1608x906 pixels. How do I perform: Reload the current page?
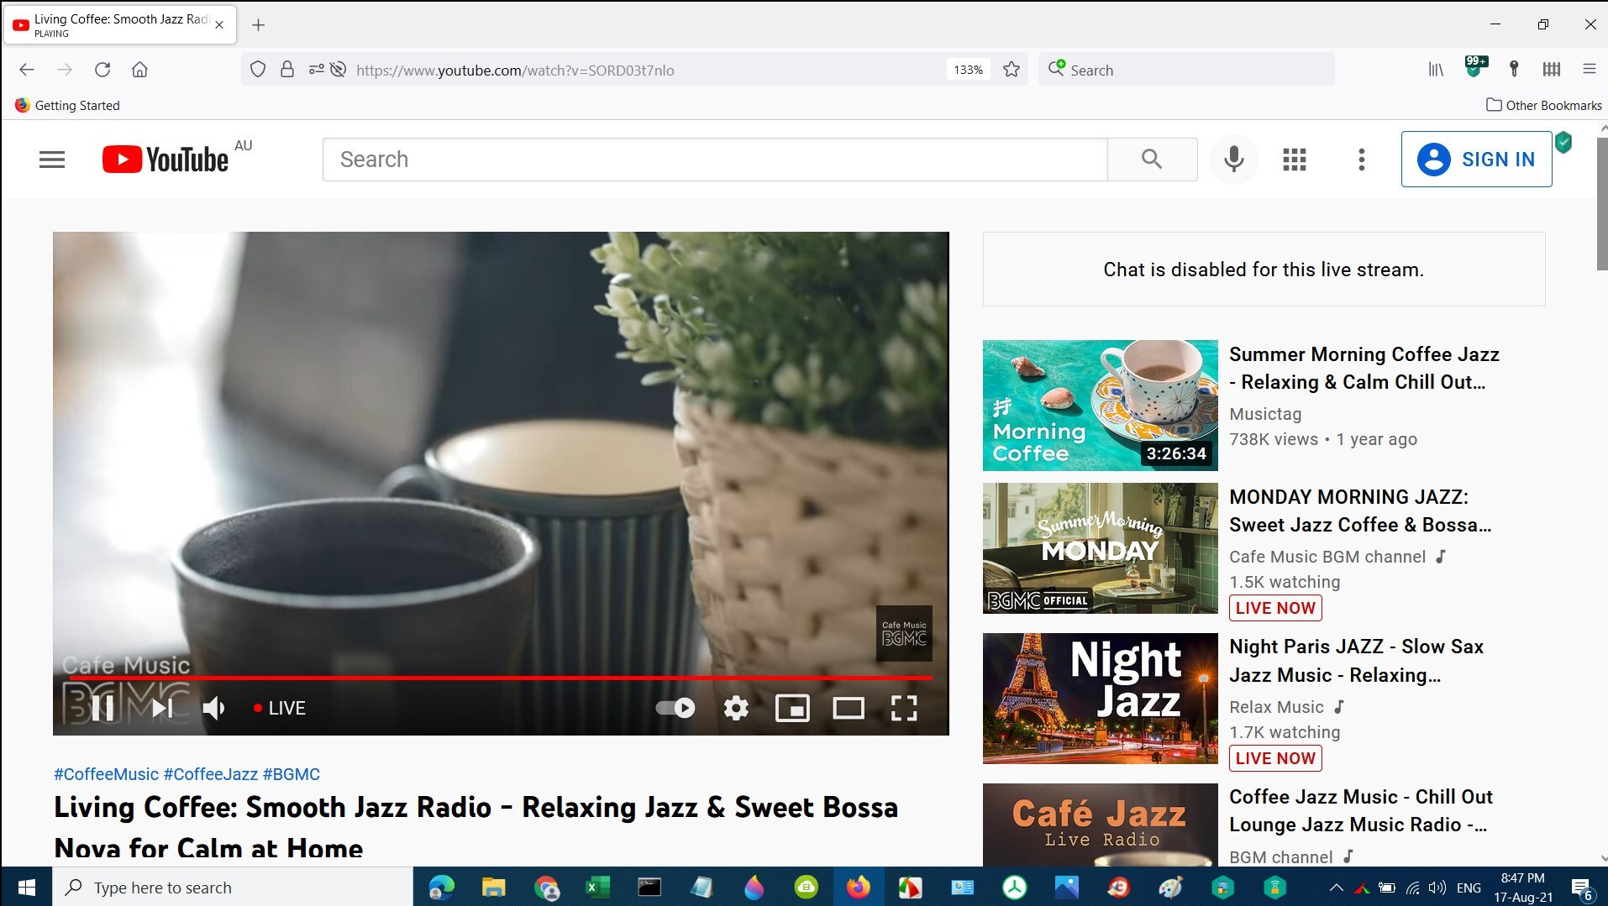tap(102, 70)
